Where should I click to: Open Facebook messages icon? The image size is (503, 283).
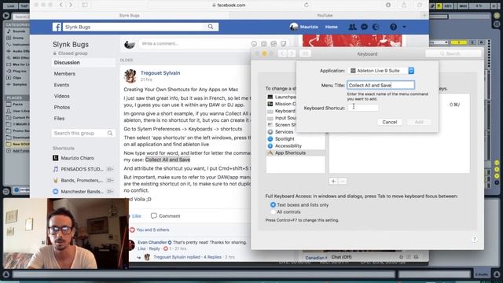pos(364,27)
